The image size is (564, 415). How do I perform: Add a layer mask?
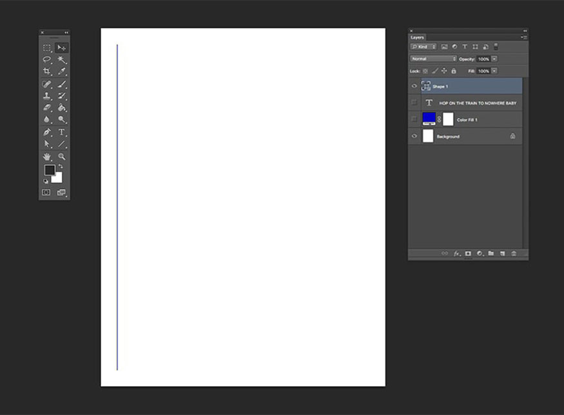click(x=468, y=253)
